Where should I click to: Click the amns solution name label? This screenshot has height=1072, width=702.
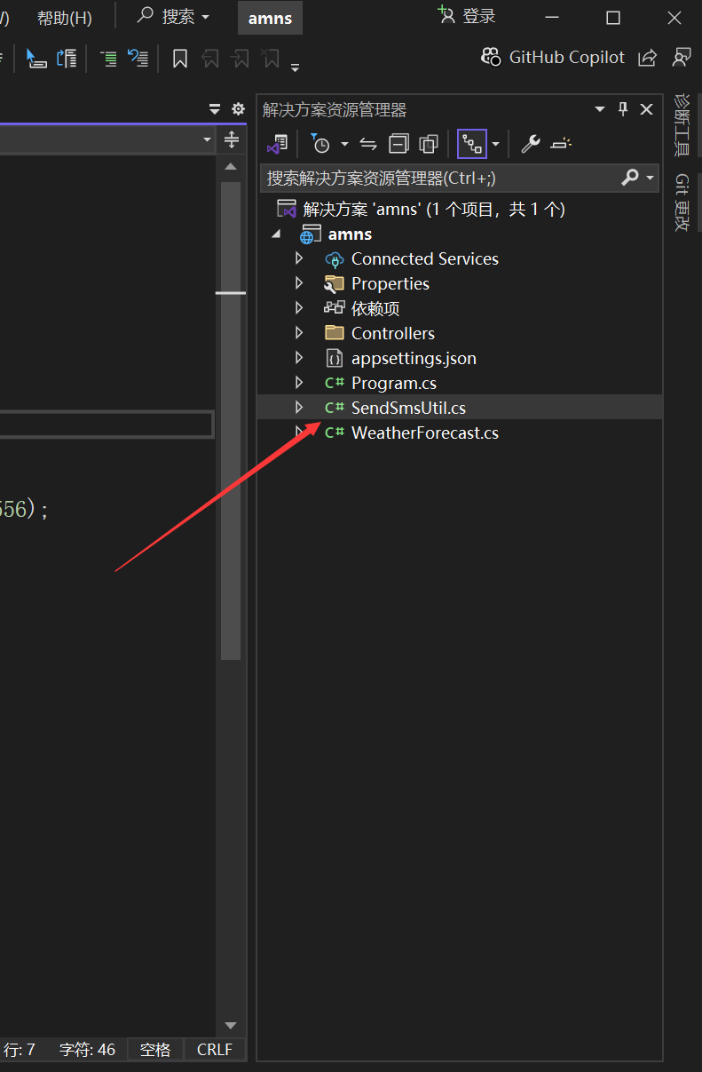(x=270, y=18)
